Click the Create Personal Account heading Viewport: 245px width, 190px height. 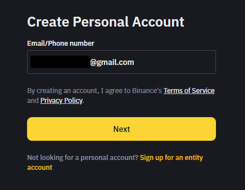click(x=106, y=22)
